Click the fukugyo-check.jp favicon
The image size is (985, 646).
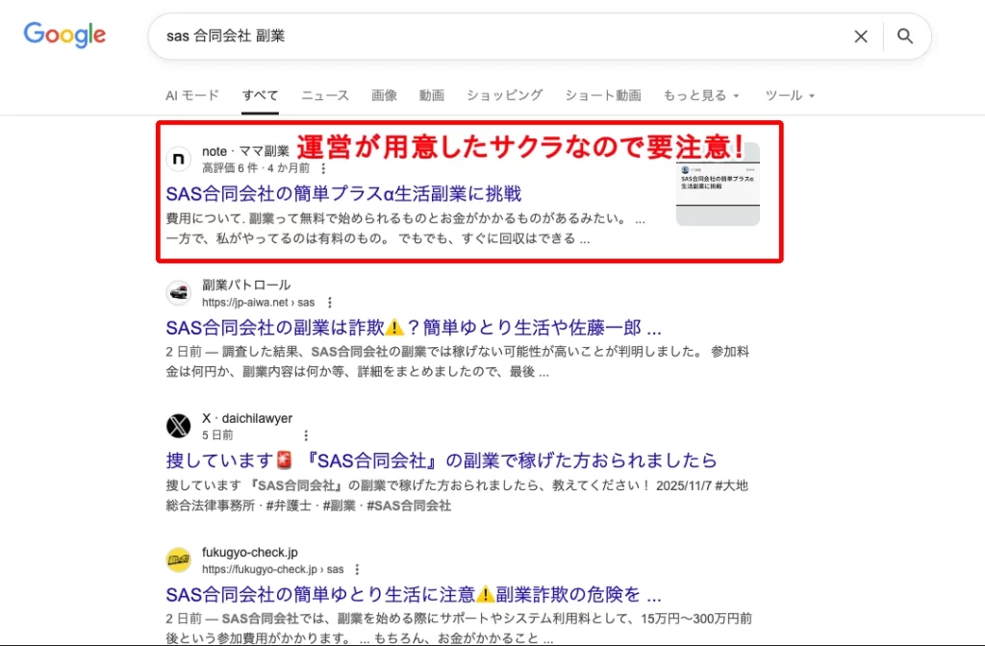tap(178, 559)
